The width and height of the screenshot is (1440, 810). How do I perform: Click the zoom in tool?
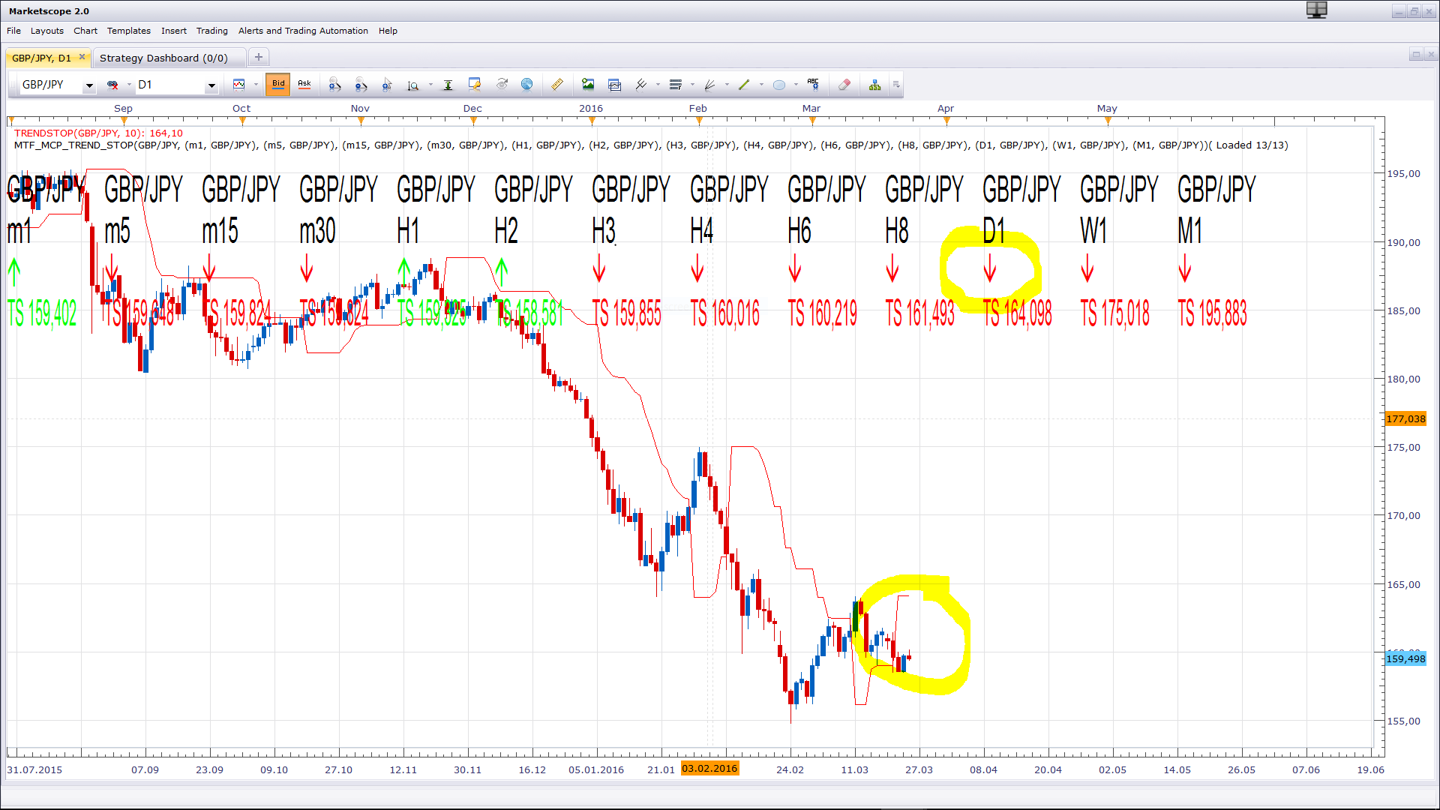[x=334, y=85]
